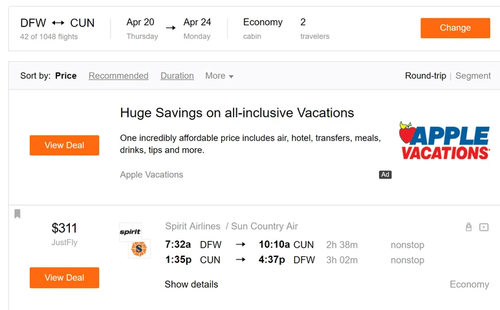500x310 pixels.
Task: Click the DFW to CUN route arrows
Action: (x=58, y=23)
